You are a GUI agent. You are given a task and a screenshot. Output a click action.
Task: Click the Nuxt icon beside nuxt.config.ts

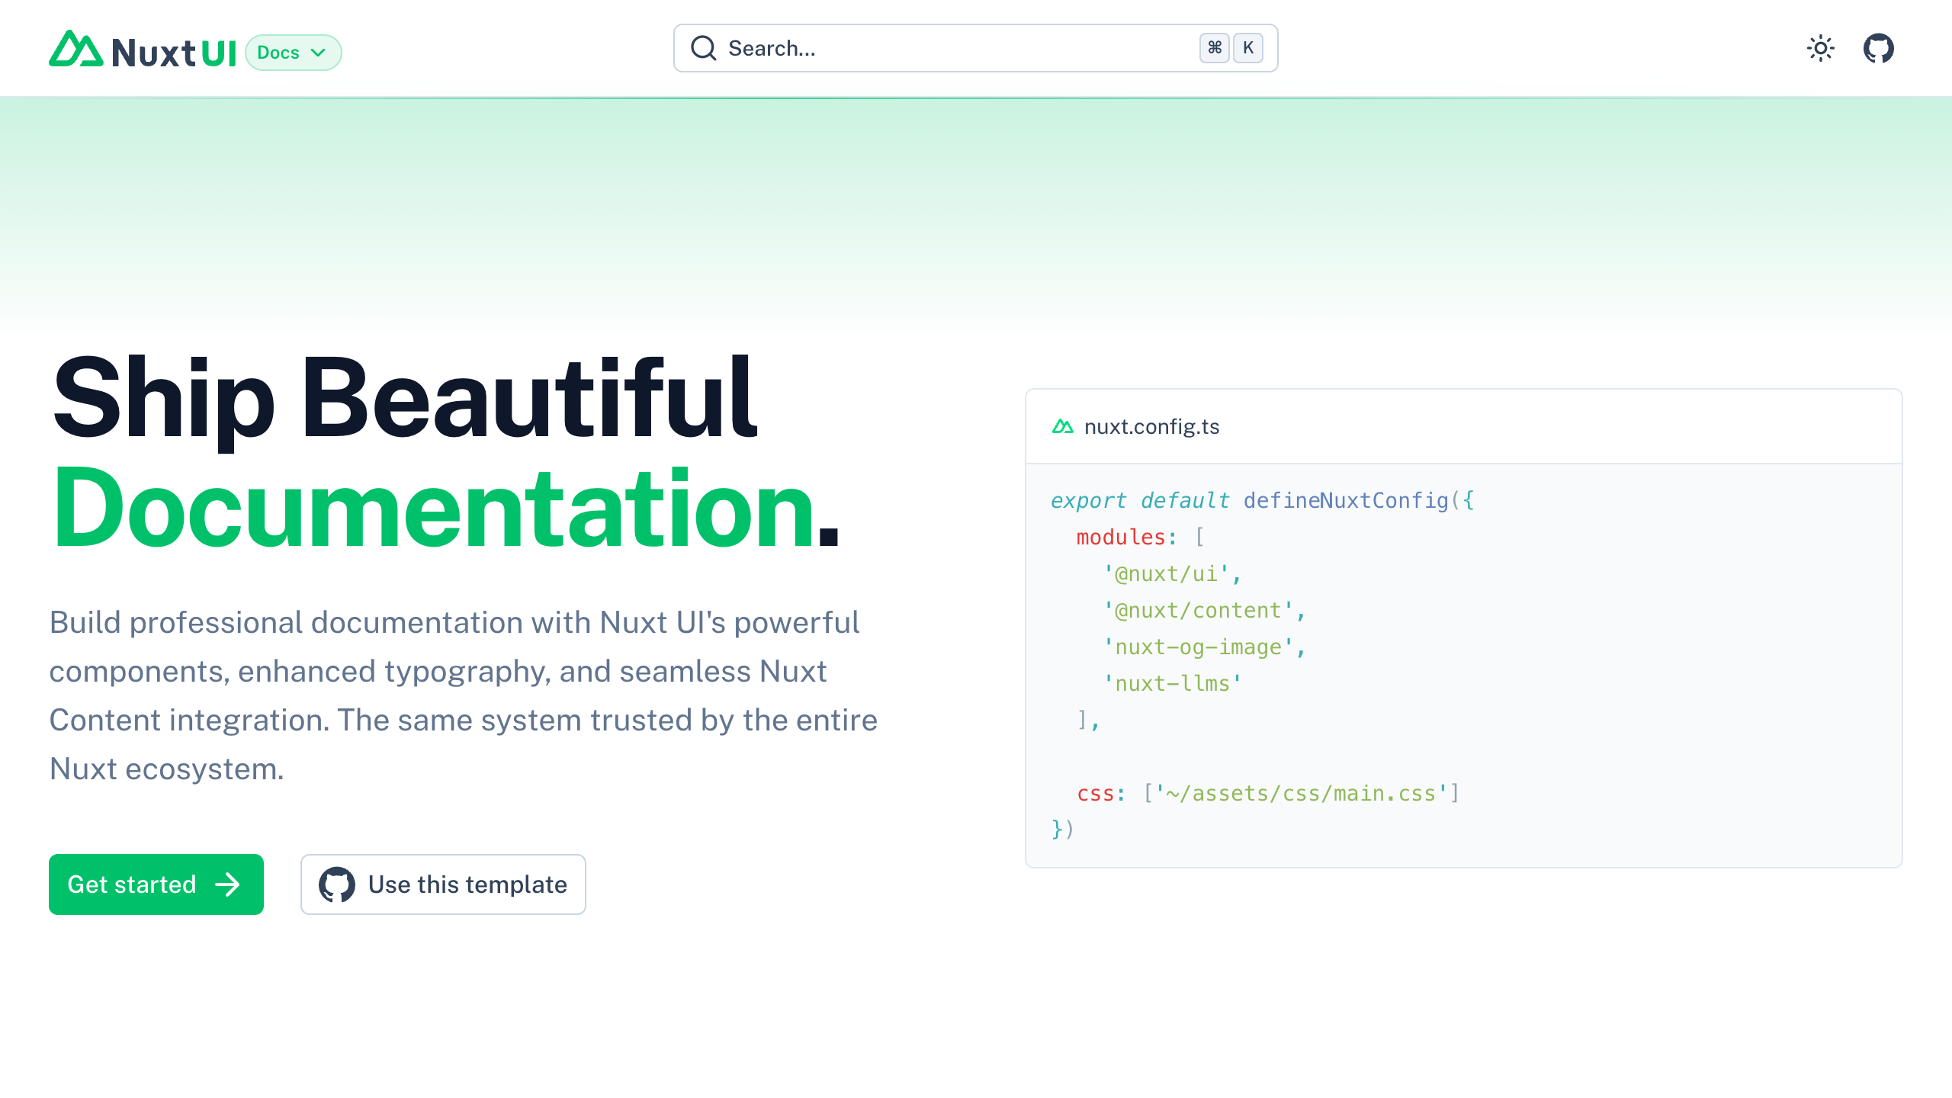click(x=1062, y=426)
